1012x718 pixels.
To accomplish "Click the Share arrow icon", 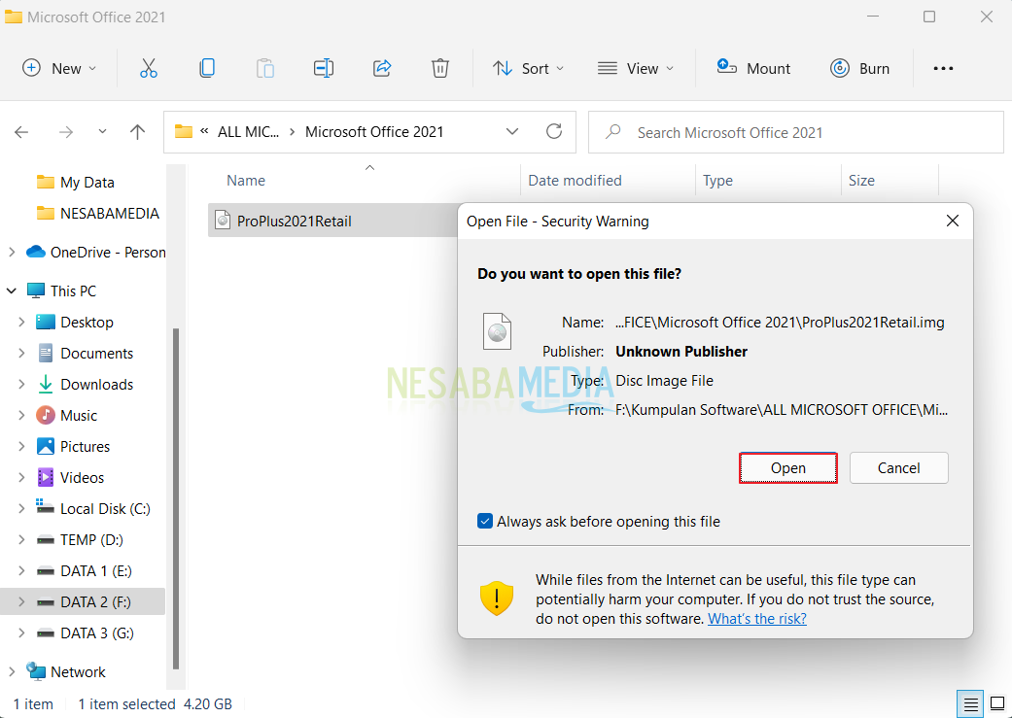I will point(382,68).
